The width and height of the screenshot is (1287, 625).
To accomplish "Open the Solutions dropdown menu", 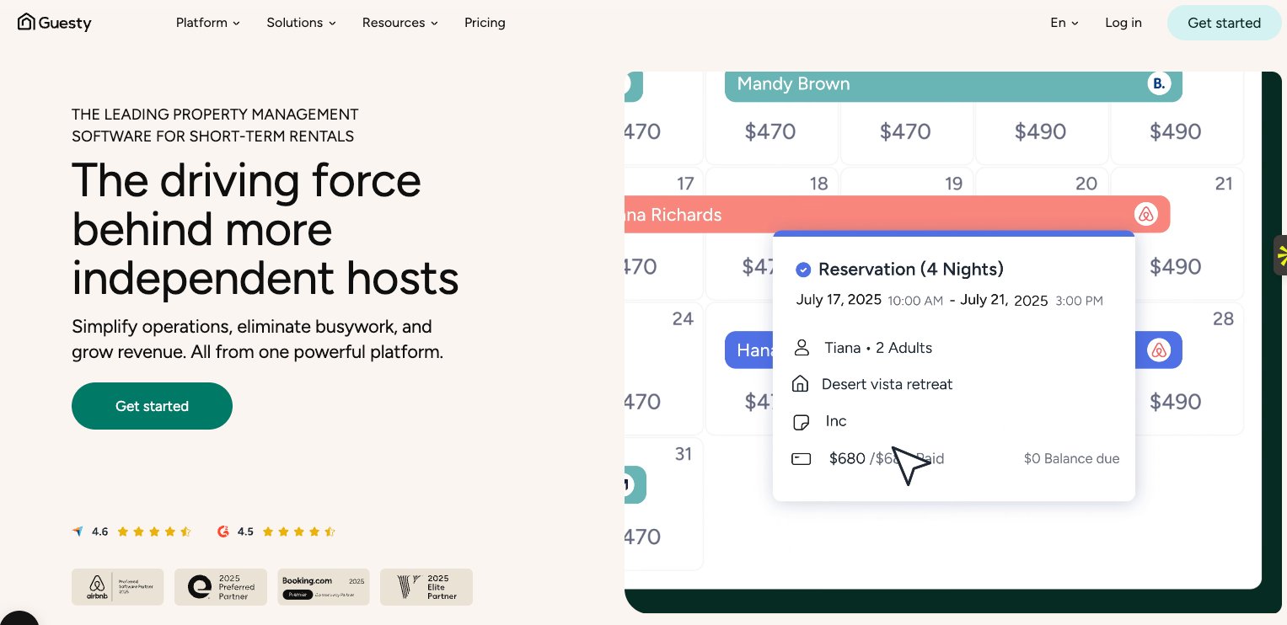I will coord(301,23).
